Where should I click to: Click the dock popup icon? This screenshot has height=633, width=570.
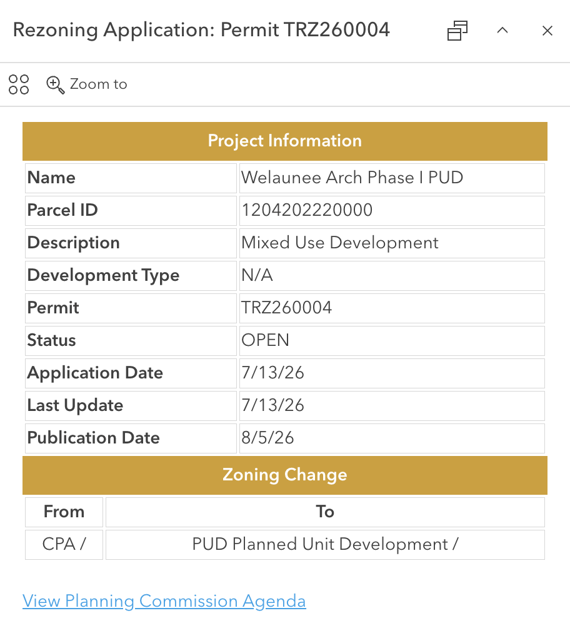457,31
